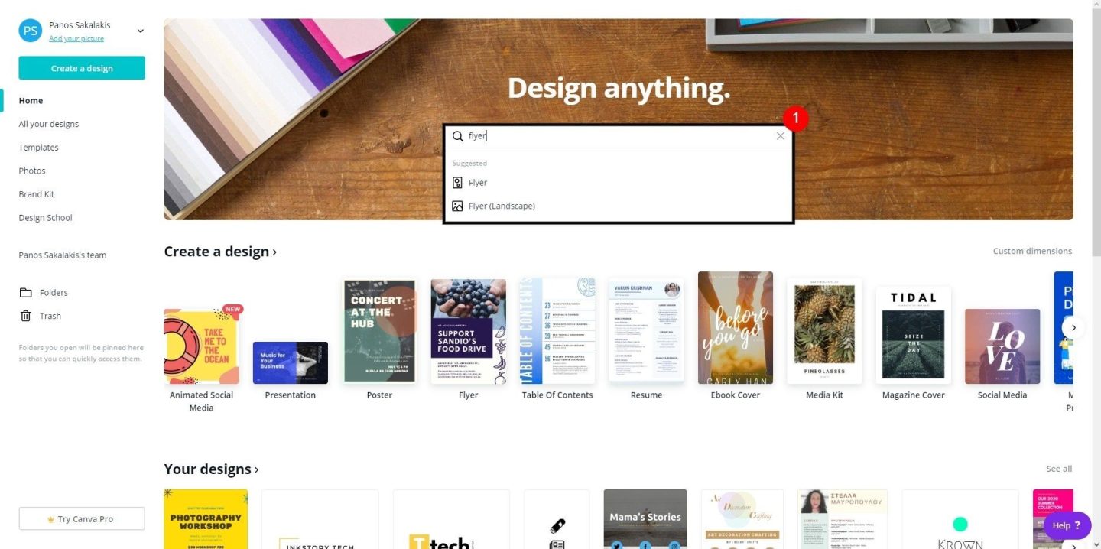Open the Help button

pyautogui.click(x=1067, y=525)
